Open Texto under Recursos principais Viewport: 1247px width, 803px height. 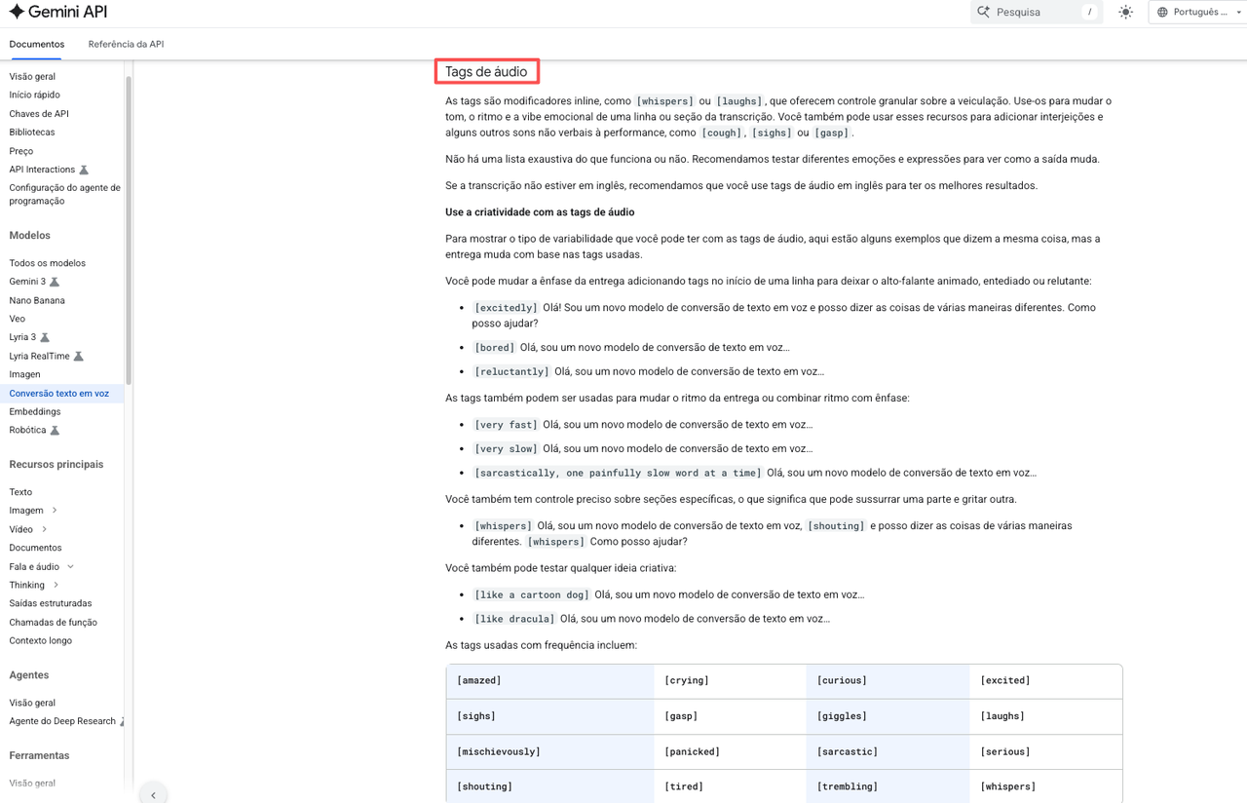coord(20,492)
